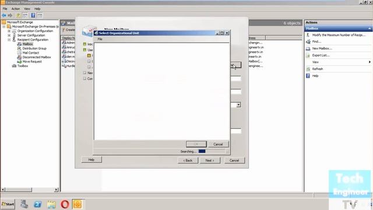Open the Start menu
The image size is (373, 210).
(x=8, y=204)
